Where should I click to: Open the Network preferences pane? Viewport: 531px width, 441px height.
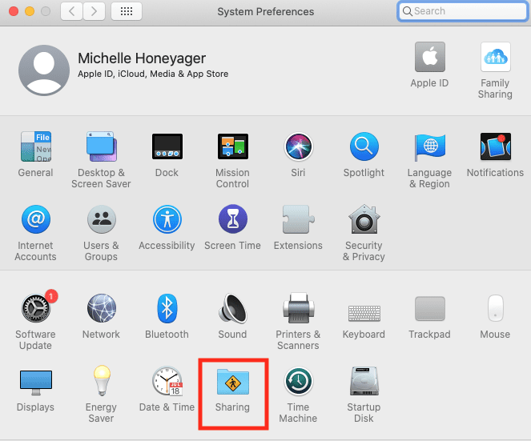[101, 309]
